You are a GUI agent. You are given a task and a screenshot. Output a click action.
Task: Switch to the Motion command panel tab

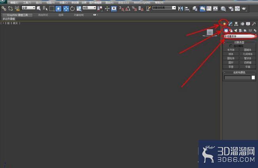[x=243, y=24]
